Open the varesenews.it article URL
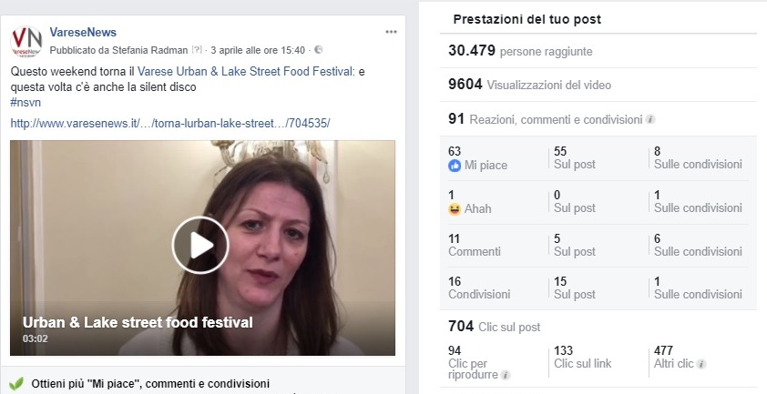 (169, 123)
